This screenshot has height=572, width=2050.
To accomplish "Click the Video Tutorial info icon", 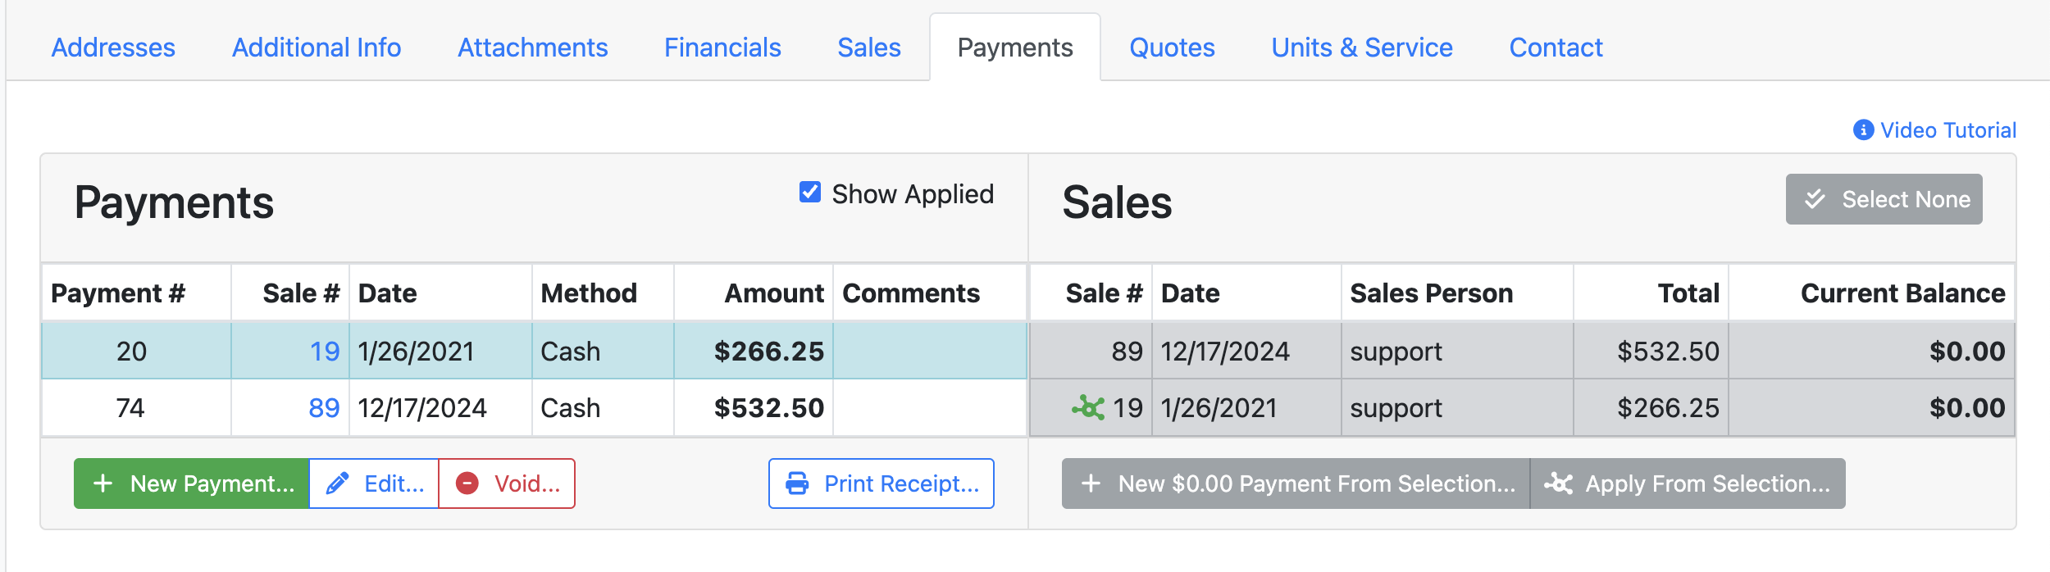I will pyautogui.click(x=1863, y=130).
